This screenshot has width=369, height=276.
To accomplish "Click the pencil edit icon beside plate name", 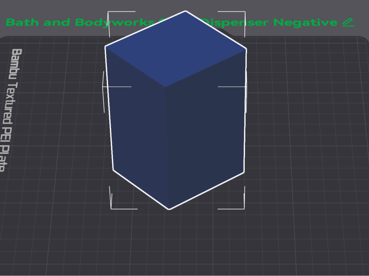I will click(x=348, y=22).
